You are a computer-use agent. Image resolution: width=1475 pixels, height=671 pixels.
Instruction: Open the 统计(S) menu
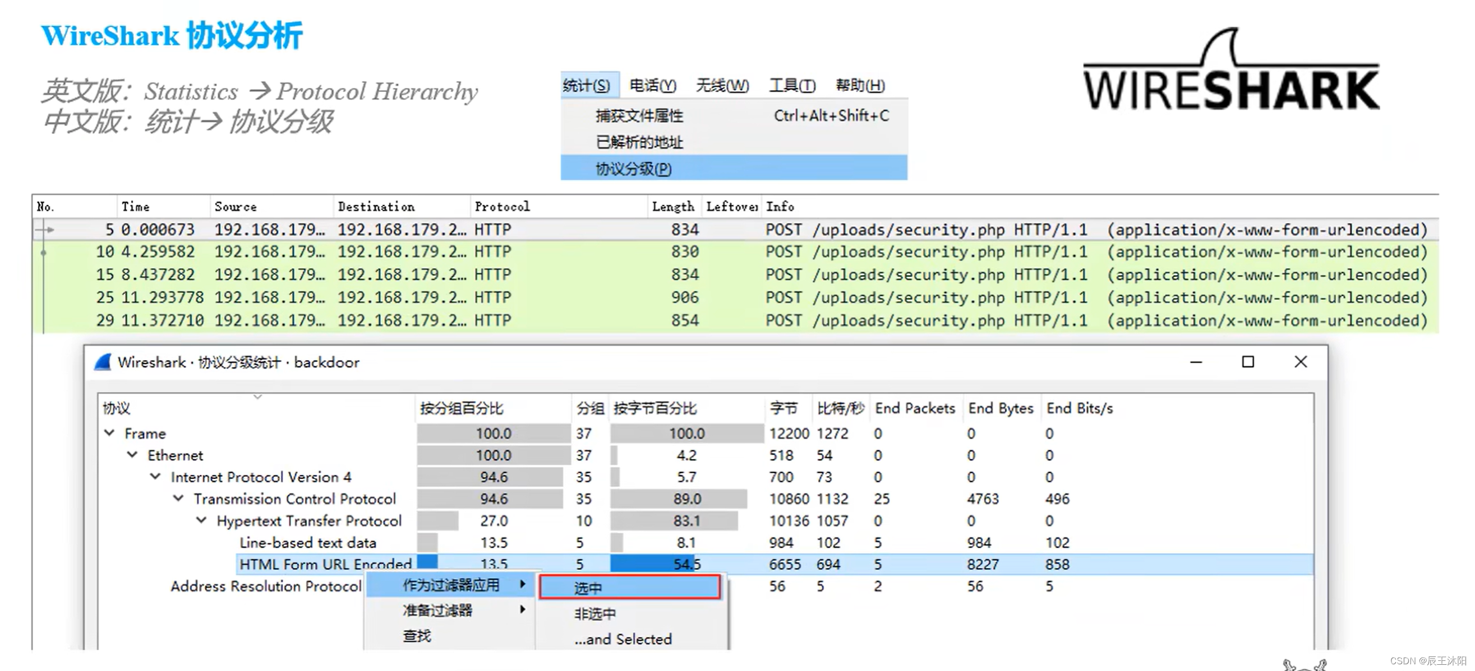pyautogui.click(x=587, y=85)
